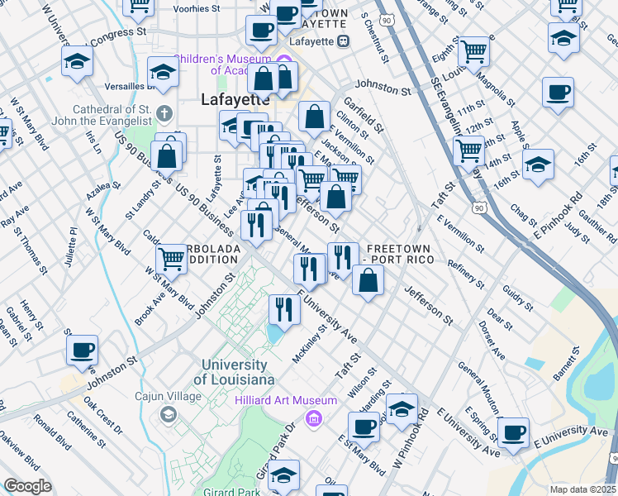Click school marker near W Pinhook Rd
This screenshot has height=496, width=618.
click(x=402, y=410)
